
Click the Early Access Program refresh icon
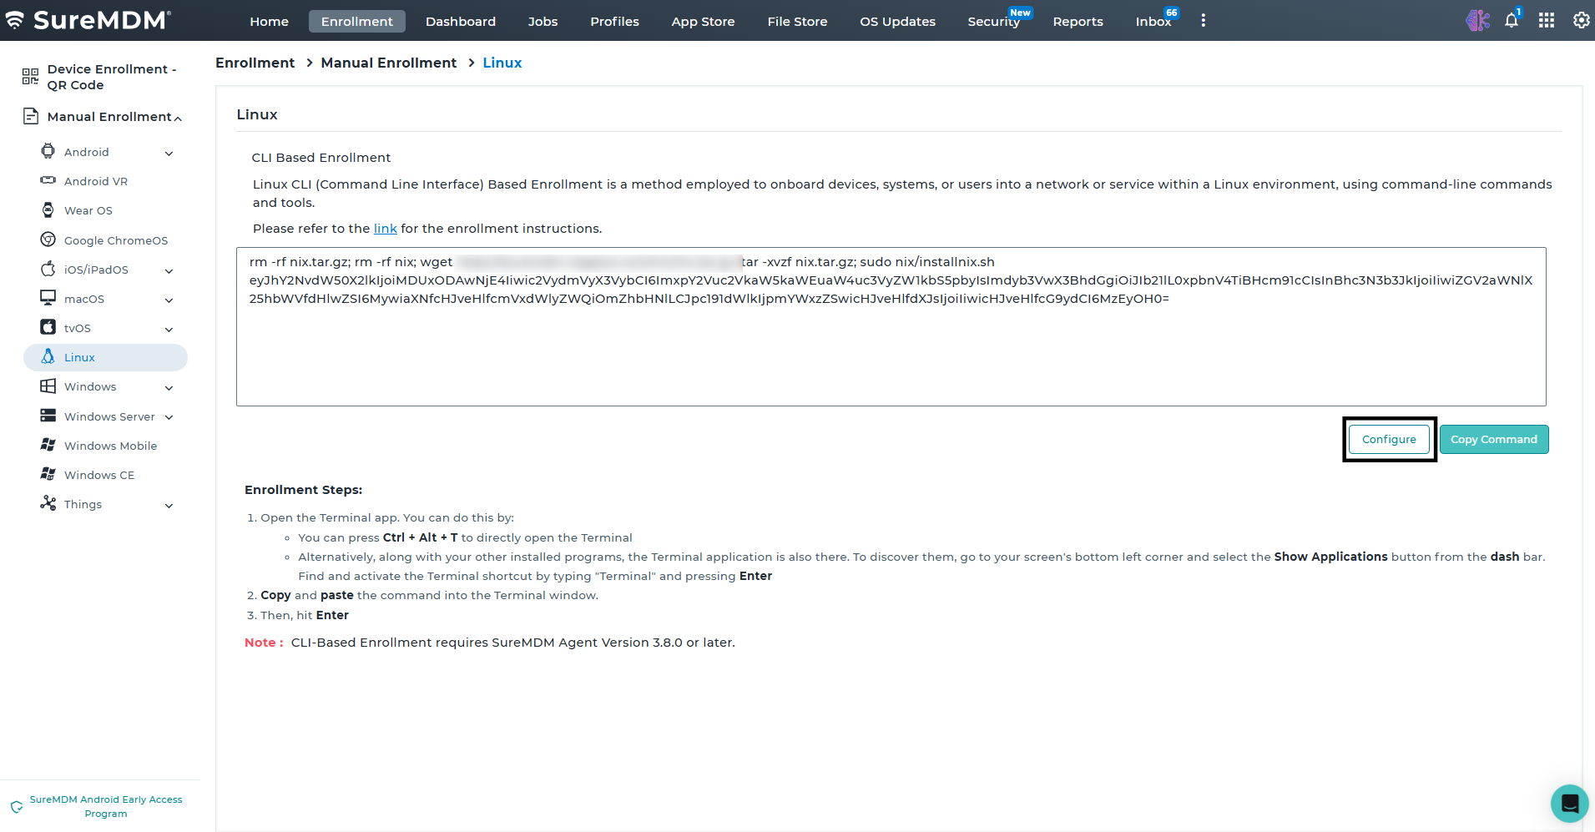pyautogui.click(x=17, y=806)
